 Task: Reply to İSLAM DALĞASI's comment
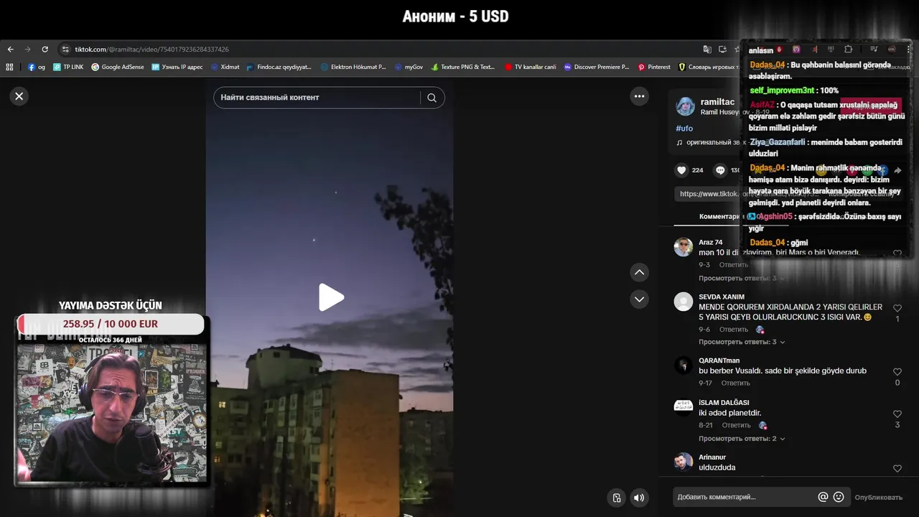pos(736,425)
